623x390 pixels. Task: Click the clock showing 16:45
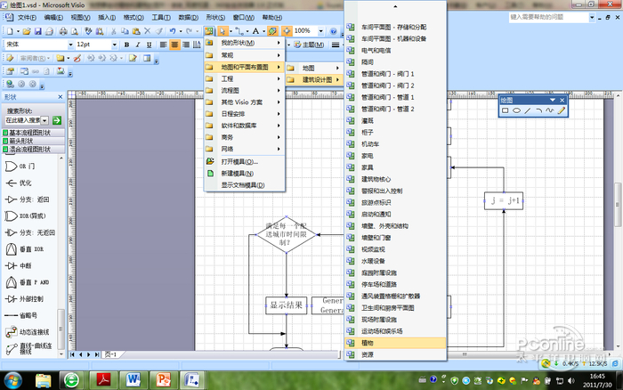(597, 376)
